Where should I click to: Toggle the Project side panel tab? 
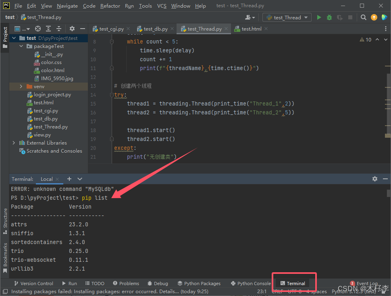5,38
